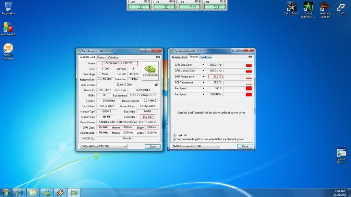This screenshot has width=351, height=197.
Task: Select Graphics Card tab in left window
Action: (x=87, y=57)
